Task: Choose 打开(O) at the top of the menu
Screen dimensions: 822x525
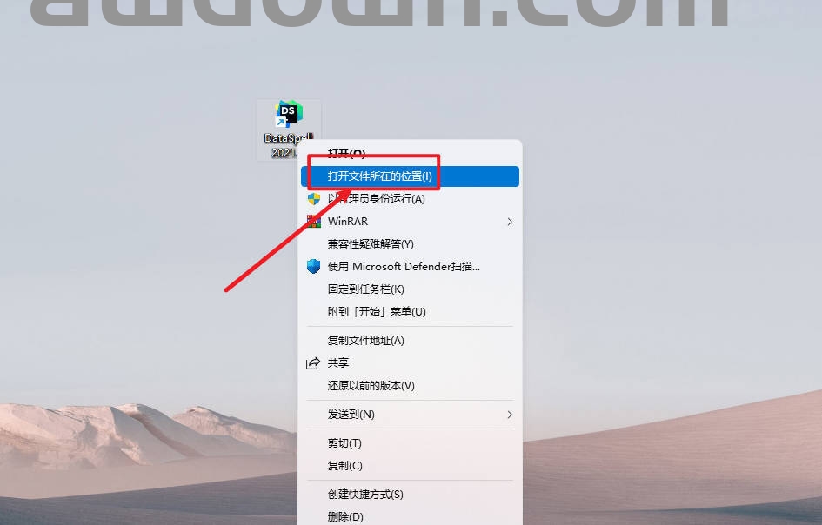Action: click(410, 153)
